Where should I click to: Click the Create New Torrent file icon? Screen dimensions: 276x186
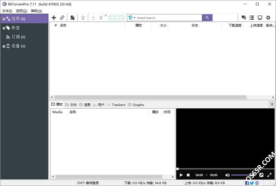[x=72, y=18]
